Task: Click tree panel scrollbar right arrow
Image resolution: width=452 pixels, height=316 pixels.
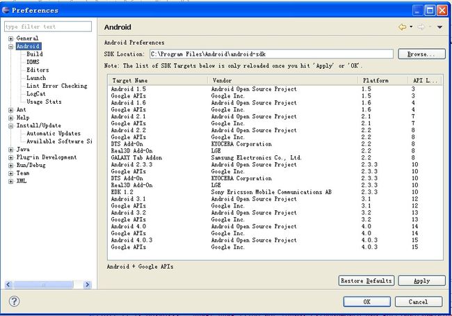Action: 87,285
